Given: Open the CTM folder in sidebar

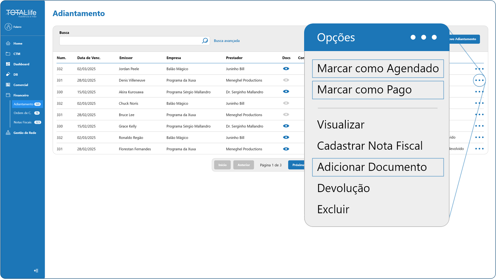Looking at the screenshot, I should [x=17, y=54].
